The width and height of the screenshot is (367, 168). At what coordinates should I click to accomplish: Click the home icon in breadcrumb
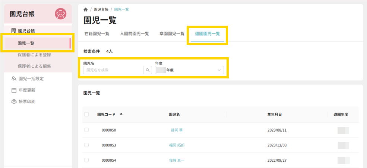point(86,9)
